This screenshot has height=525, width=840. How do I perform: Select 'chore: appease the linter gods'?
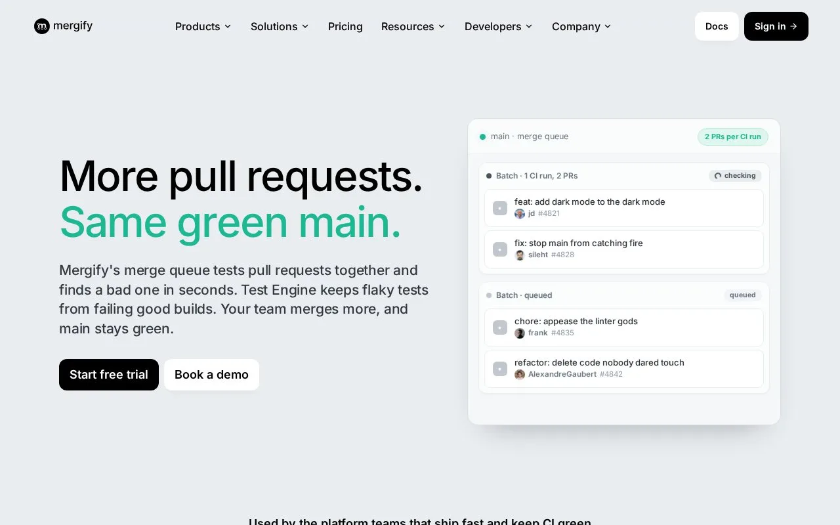pos(576,322)
